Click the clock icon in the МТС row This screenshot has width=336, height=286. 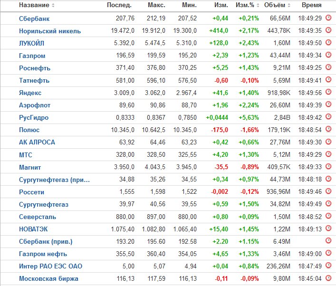tap(328, 154)
